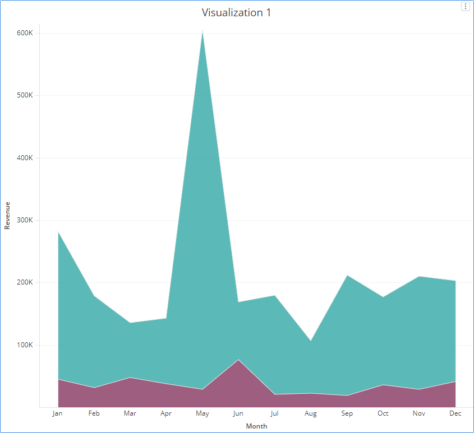This screenshot has height=433, width=474.
Task: Open the visualization's three-dot options menu
Action: coord(465,6)
